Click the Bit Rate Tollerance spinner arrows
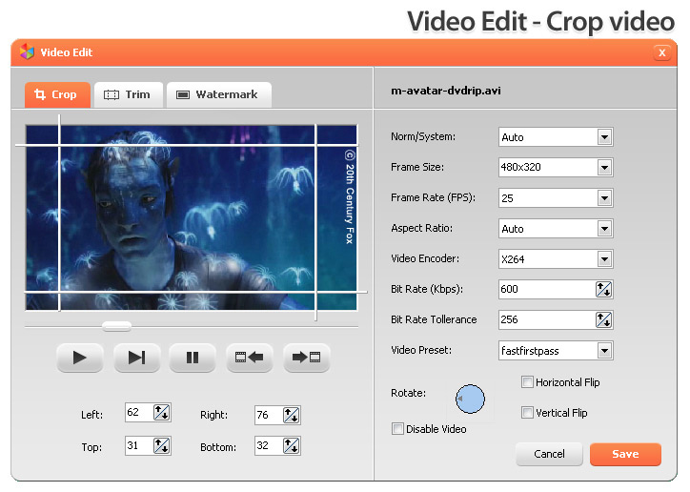Screen dimensions: 690x492 603,320
